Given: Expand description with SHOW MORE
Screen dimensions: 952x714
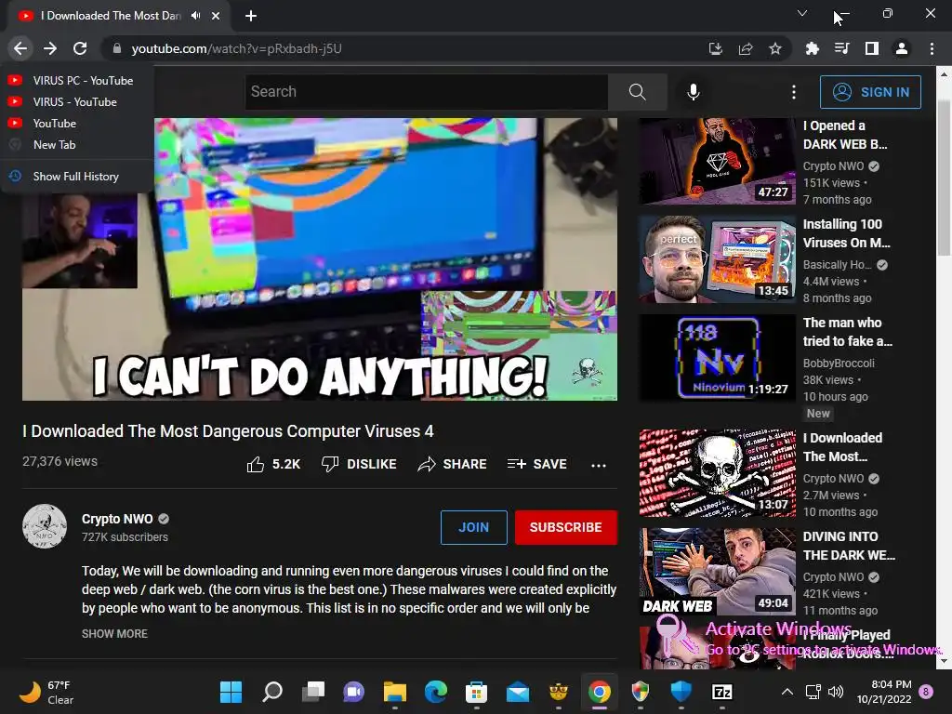Looking at the screenshot, I should (114, 633).
